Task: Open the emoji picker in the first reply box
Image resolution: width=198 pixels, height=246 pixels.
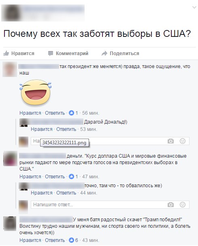Action: pyautogui.click(x=183, y=141)
